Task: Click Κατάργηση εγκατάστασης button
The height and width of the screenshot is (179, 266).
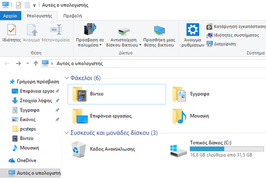Action: click(x=236, y=27)
